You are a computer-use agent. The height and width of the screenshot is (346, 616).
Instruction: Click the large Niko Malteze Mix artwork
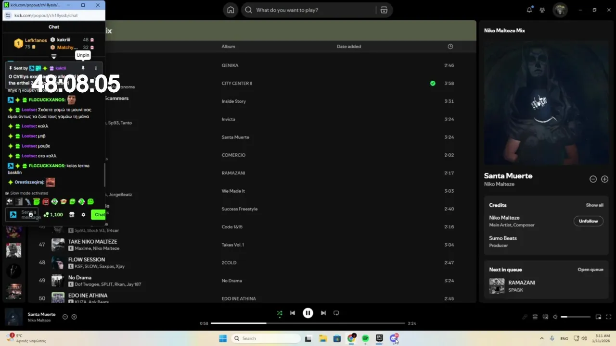[546, 102]
